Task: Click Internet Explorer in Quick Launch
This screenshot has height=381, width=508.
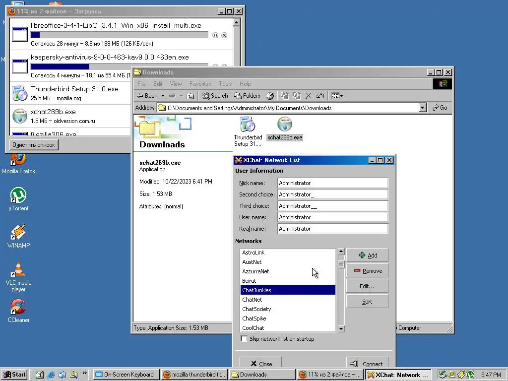Action: (51, 375)
